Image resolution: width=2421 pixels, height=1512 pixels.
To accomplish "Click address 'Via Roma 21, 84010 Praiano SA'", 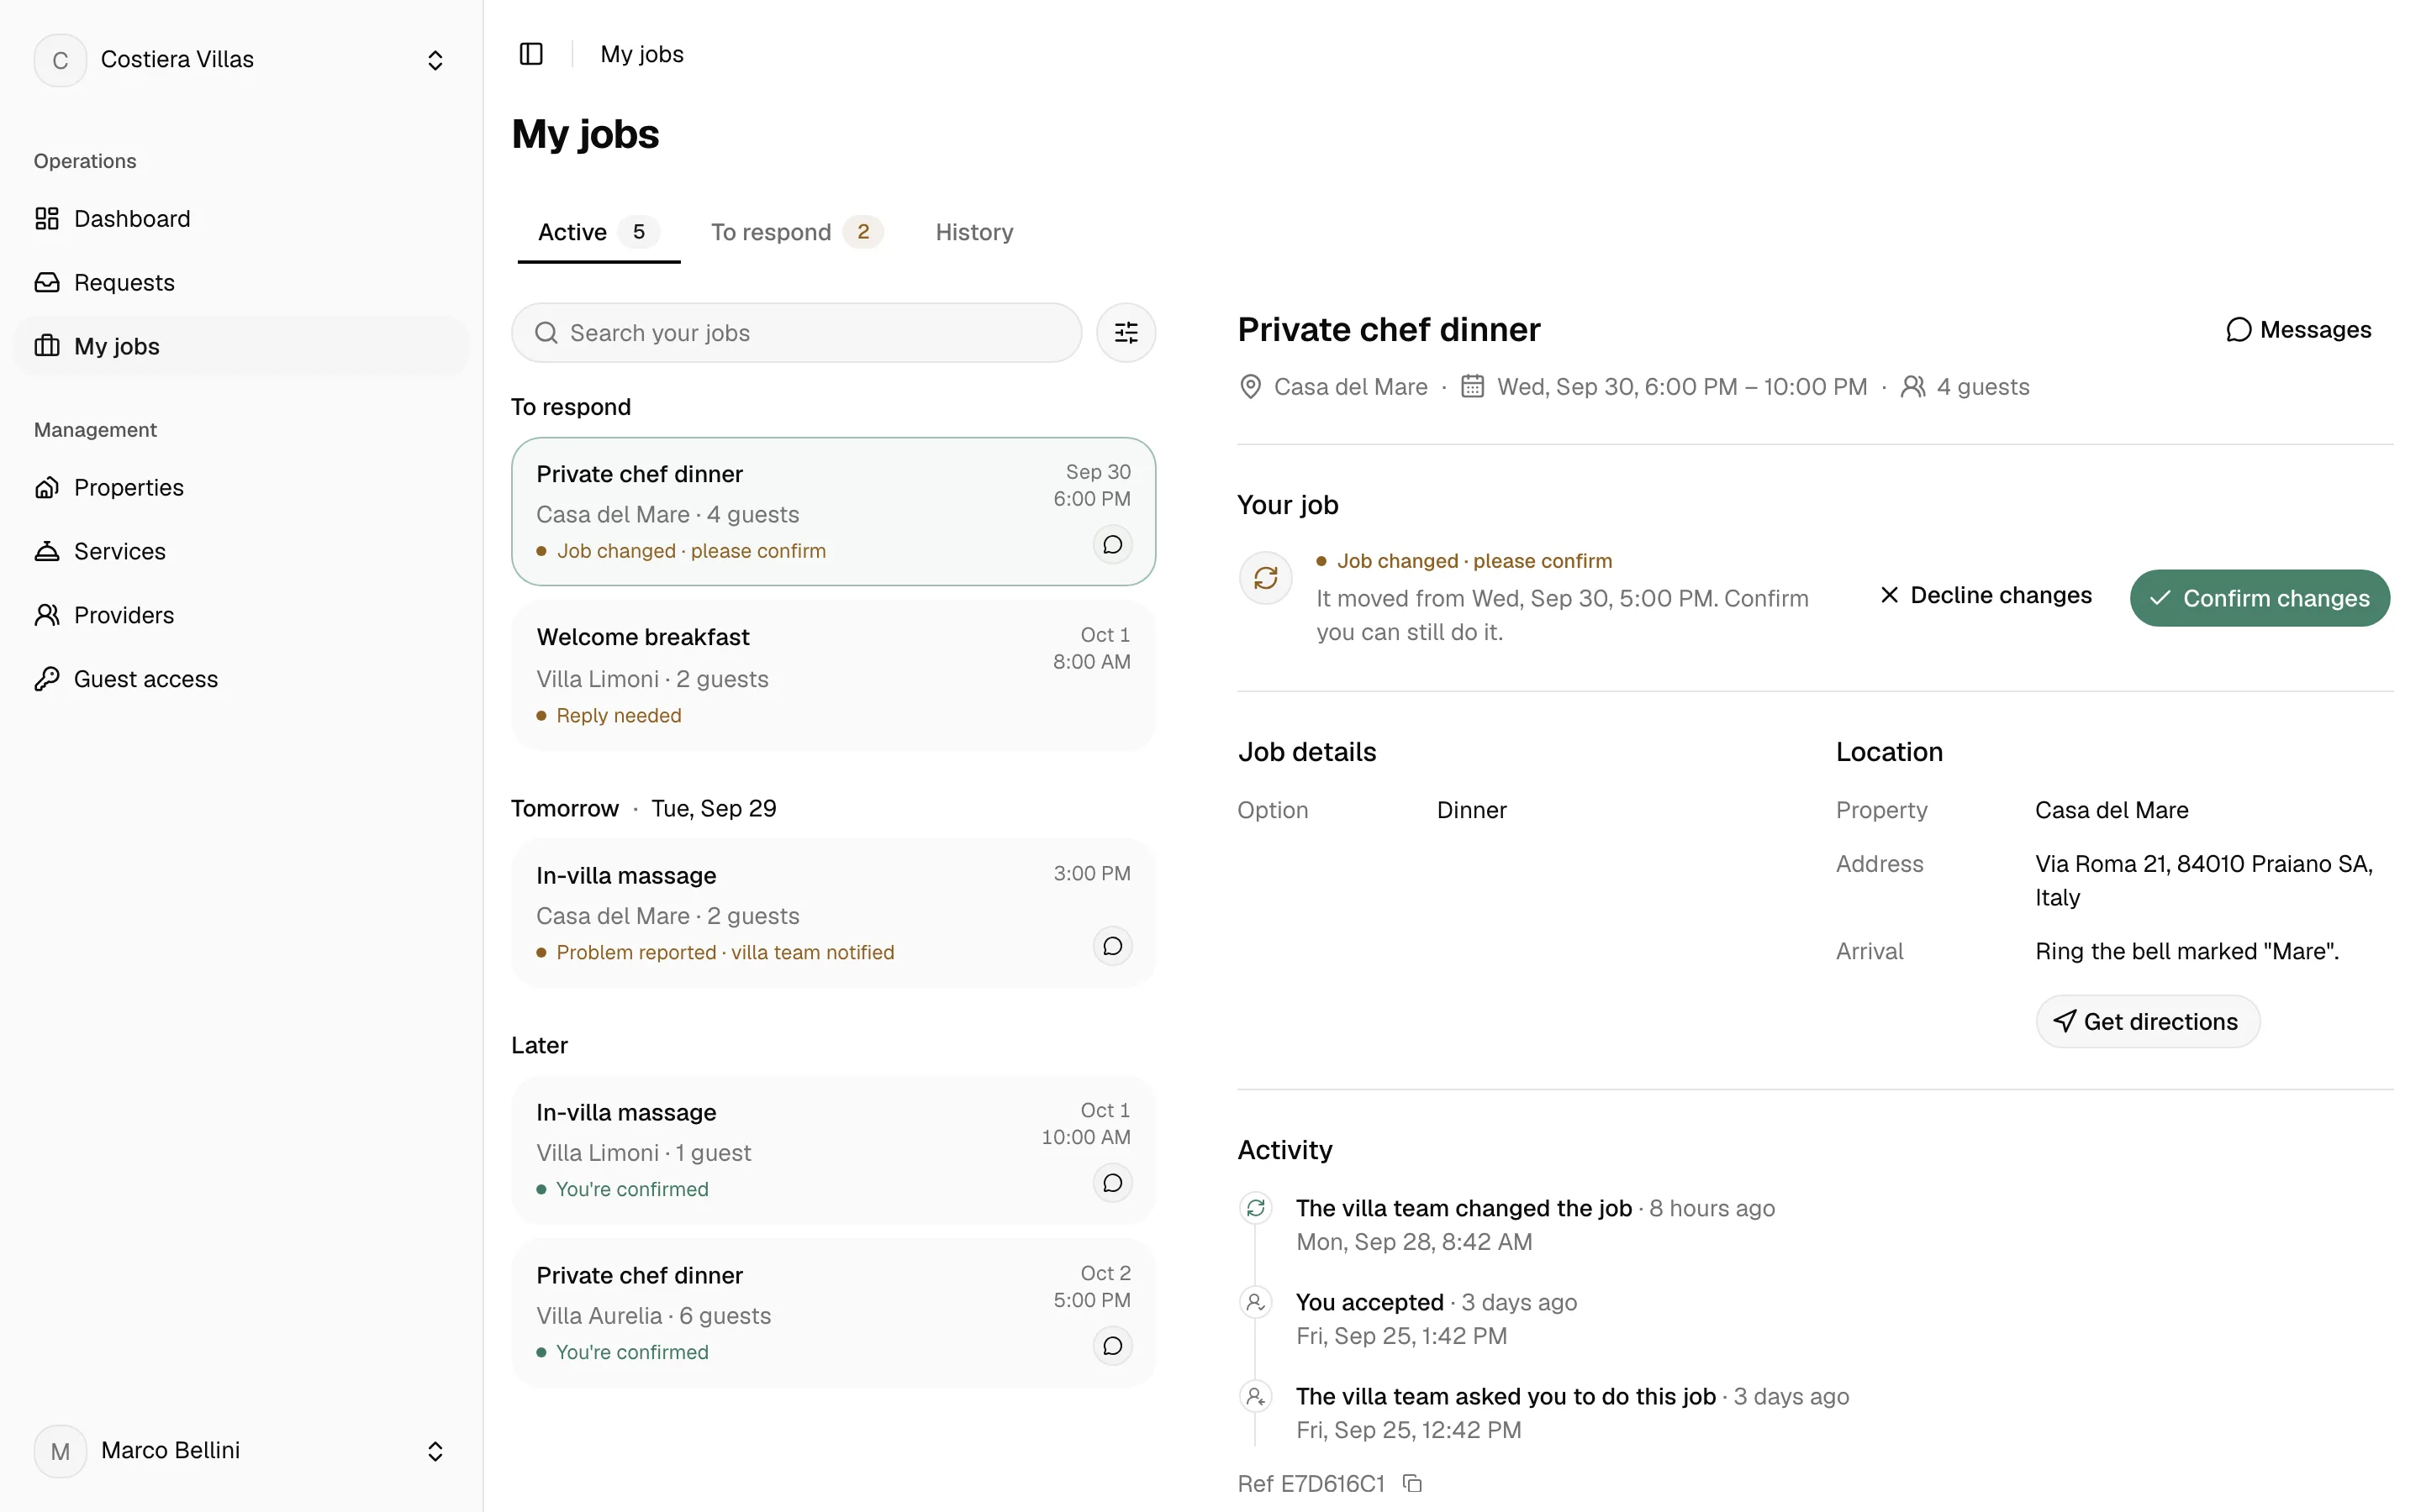I will tap(2203, 880).
